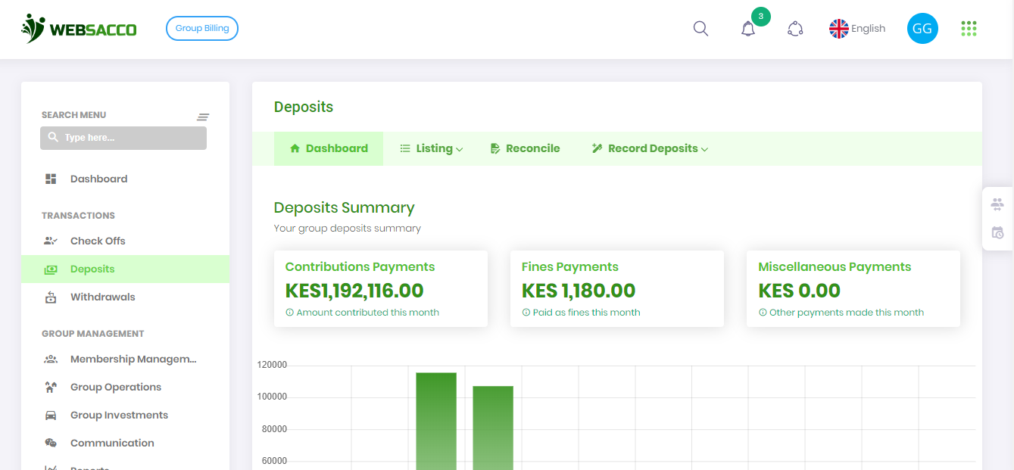1014x470 pixels.
Task: Select the Check Offs transactions icon
Action: click(x=50, y=240)
